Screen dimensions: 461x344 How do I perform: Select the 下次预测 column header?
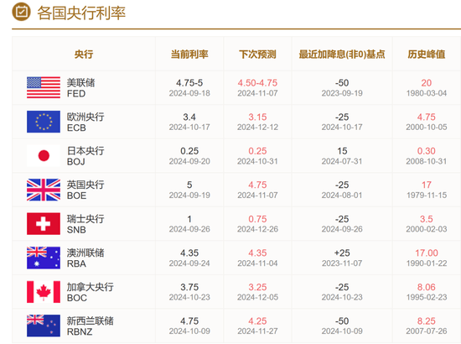[x=257, y=55]
